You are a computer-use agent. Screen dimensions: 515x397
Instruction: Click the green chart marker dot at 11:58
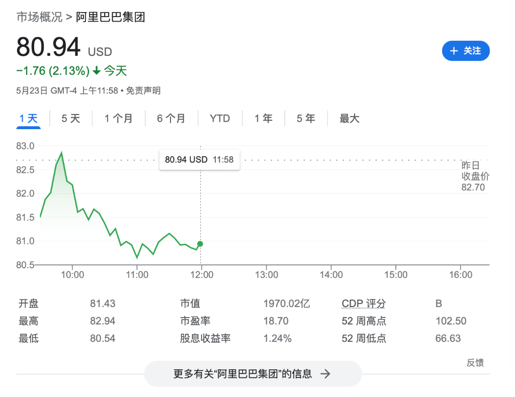(200, 244)
